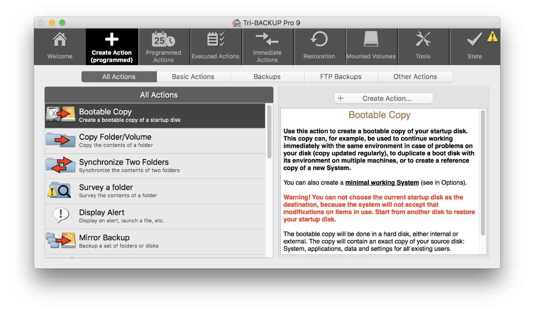Click the description pane scrollbar
The height and width of the screenshot is (310, 533).
(x=483, y=173)
